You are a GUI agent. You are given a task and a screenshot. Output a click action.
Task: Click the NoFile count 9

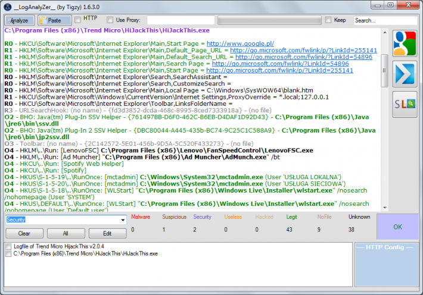tap(319, 230)
